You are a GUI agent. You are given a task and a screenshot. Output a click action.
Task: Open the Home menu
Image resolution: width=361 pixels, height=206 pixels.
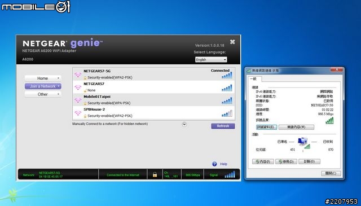(x=43, y=78)
